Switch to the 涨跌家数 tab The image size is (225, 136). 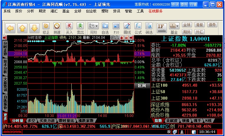86,120
